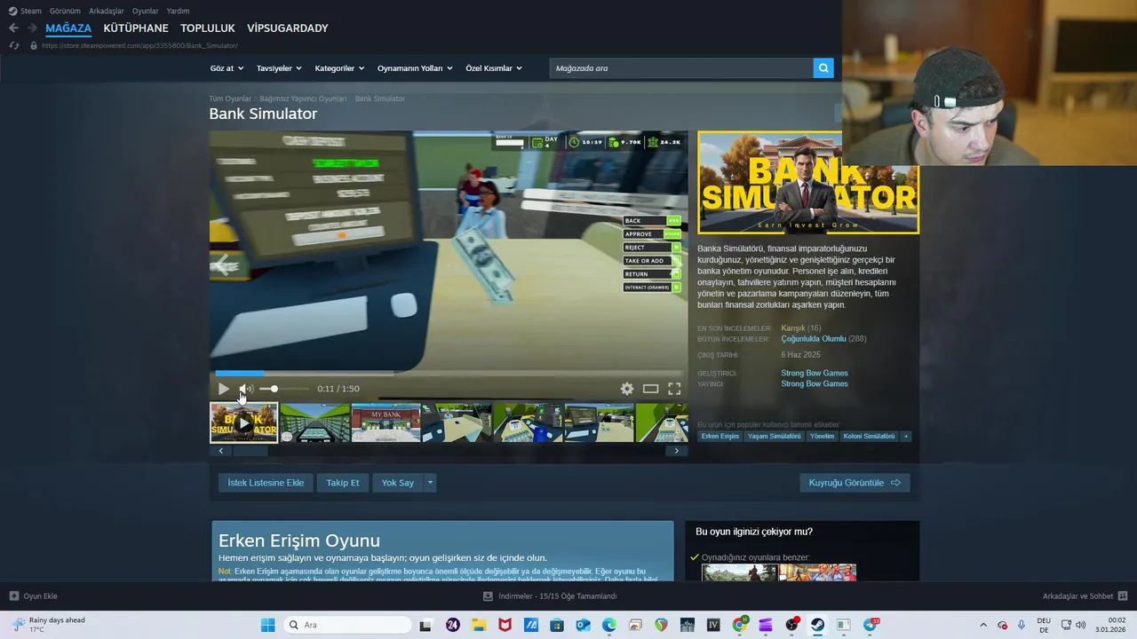
Task: Open developer link 'Strong Bow Games'
Action: [815, 373]
